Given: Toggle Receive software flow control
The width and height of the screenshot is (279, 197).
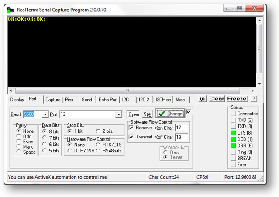Looking at the screenshot, I should (131, 128).
